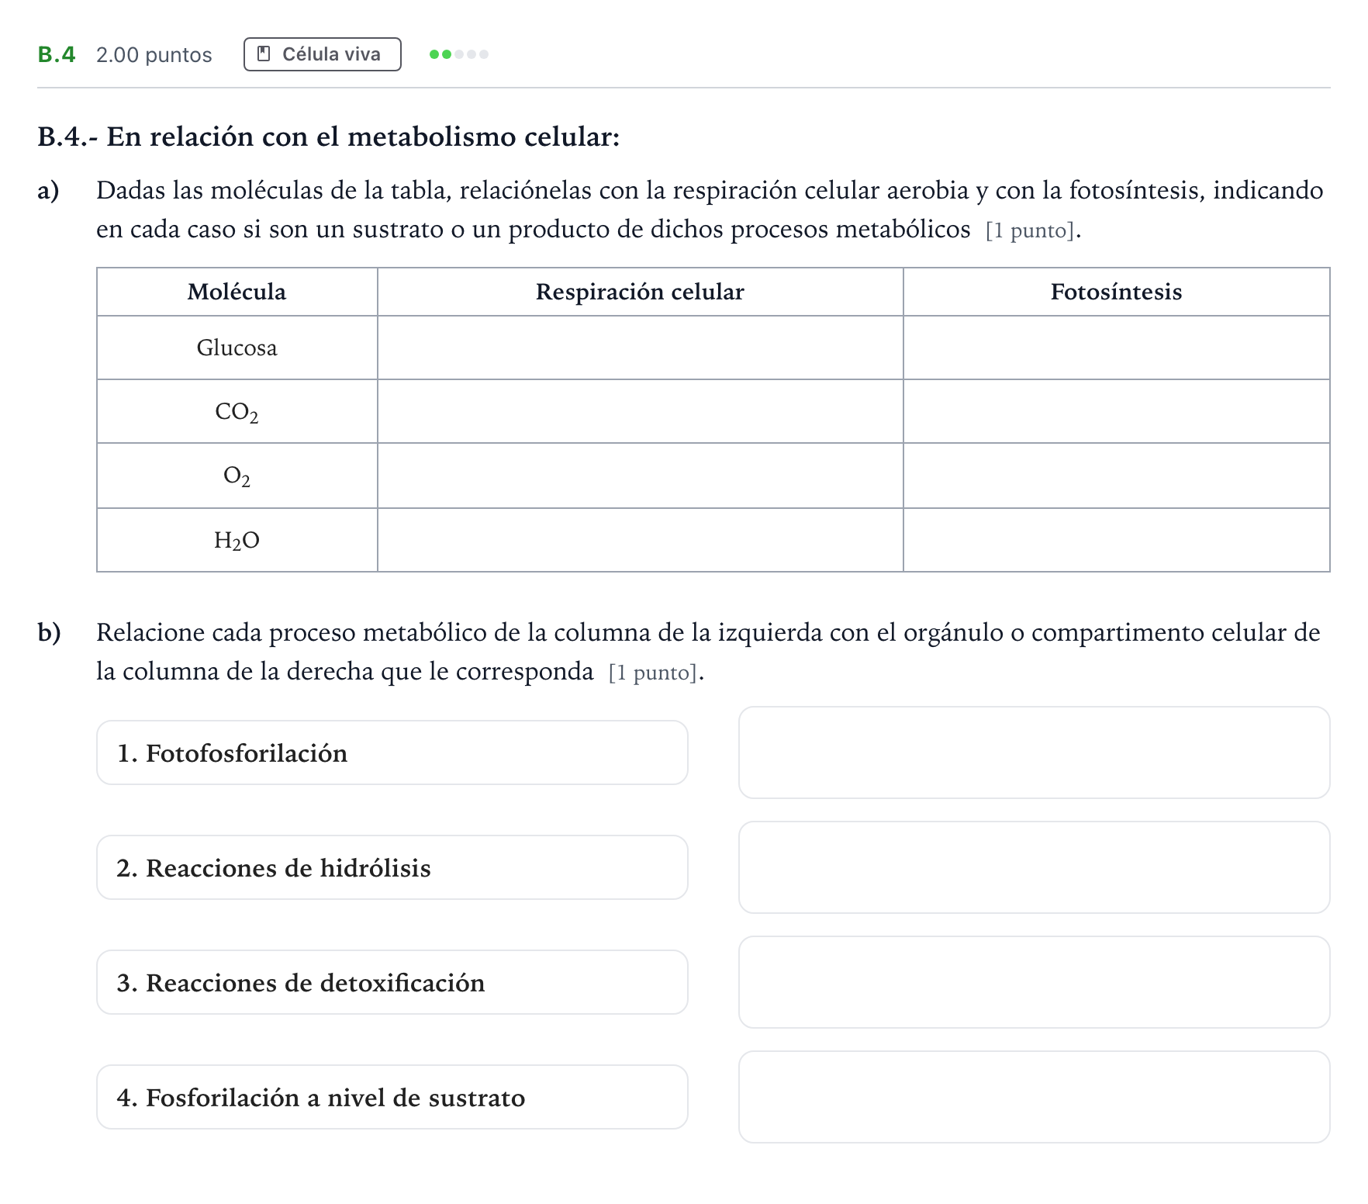The width and height of the screenshot is (1368, 1204).
Task: Click empty answer box beside Reacciones de detoxificación
Action: (1035, 982)
